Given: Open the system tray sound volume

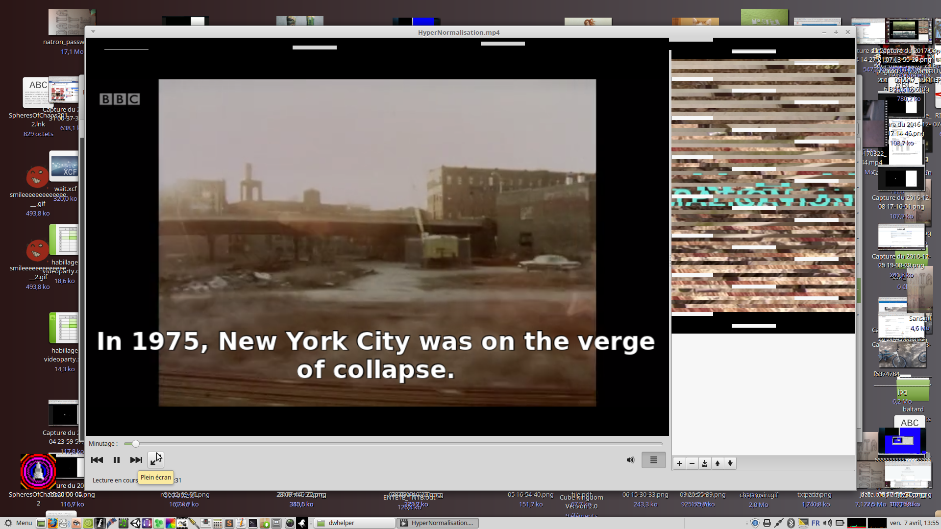Looking at the screenshot, I should pos(828,523).
